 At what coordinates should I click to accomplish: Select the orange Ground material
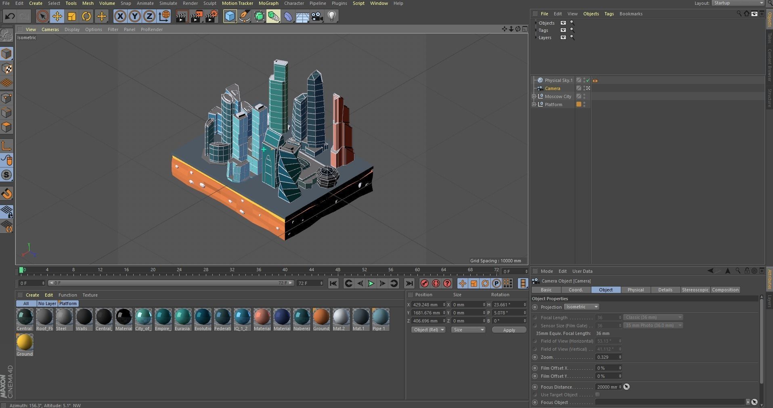(x=321, y=320)
